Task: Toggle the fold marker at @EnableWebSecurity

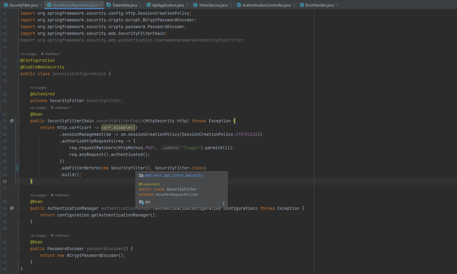Action: pyautogui.click(x=19, y=67)
